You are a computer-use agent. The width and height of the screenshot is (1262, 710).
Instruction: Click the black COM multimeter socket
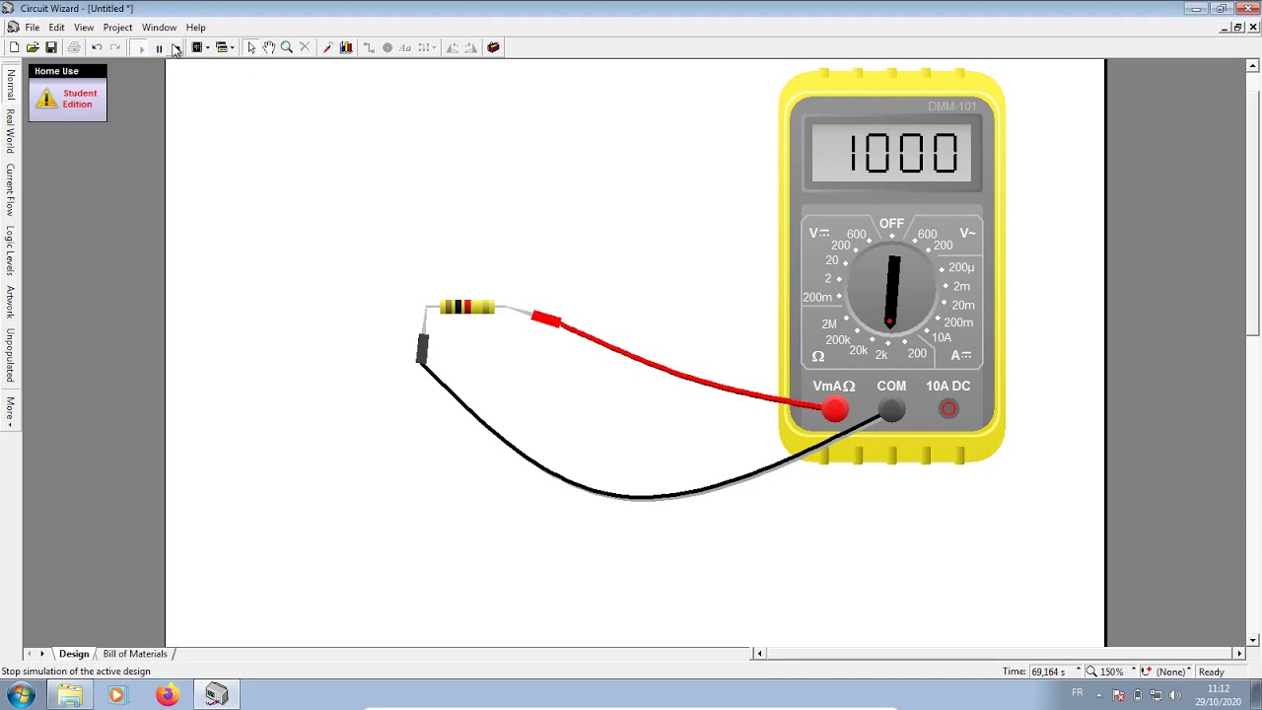pos(891,409)
